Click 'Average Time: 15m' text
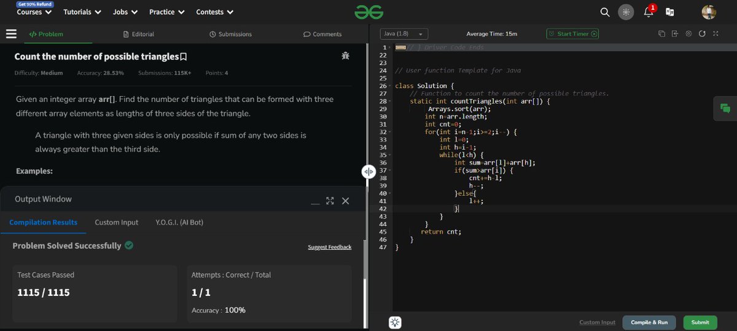737x331 pixels. pyautogui.click(x=492, y=34)
